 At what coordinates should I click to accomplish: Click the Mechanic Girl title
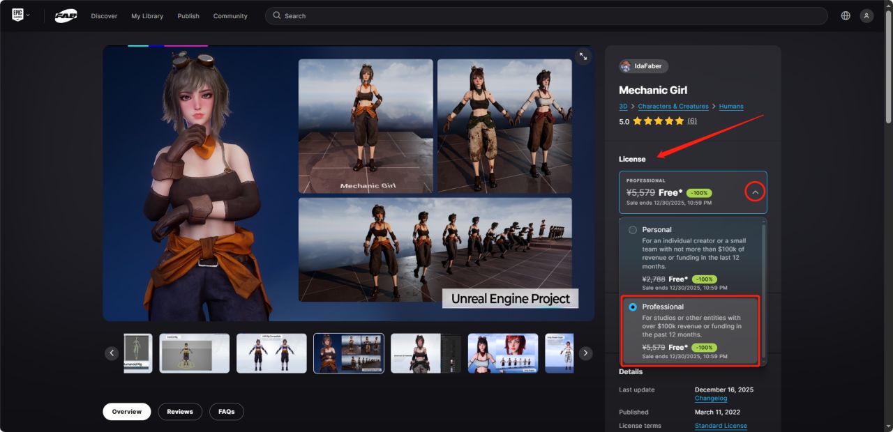(x=653, y=90)
